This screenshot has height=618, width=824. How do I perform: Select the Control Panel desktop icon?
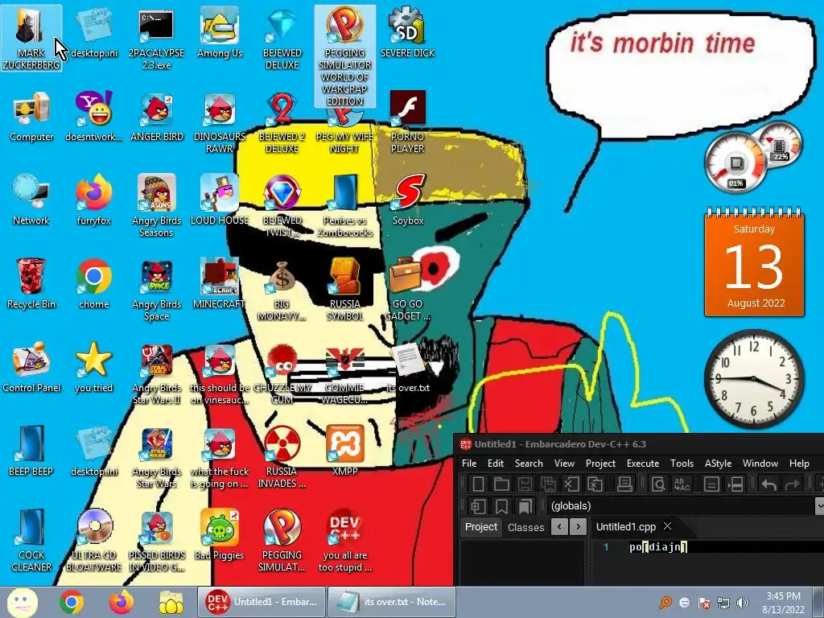(x=31, y=368)
